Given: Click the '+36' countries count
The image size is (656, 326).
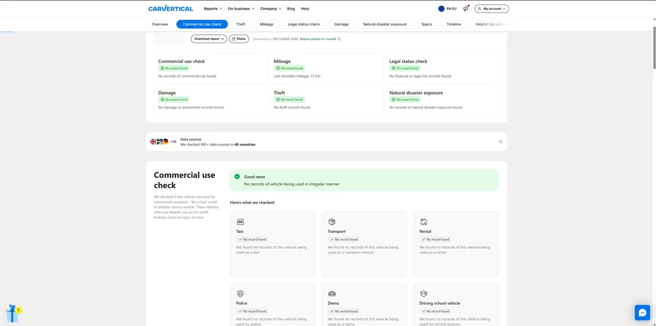Looking at the screenshot, I should tap(173, 142).
